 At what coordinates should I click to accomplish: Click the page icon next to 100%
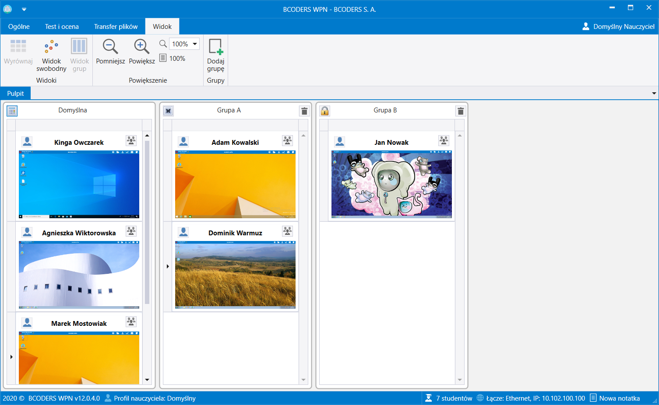[x=163, y=58]
